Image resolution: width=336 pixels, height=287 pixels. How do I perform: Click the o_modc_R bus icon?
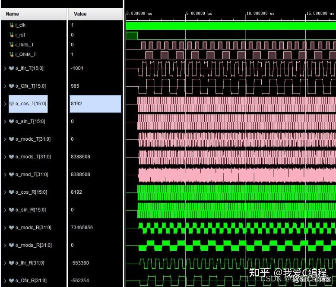click(11, 227)
